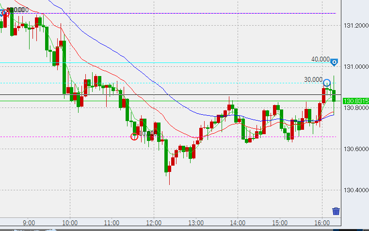
Task: Click the red circle marker at top-left
Action: click(7, 13)
